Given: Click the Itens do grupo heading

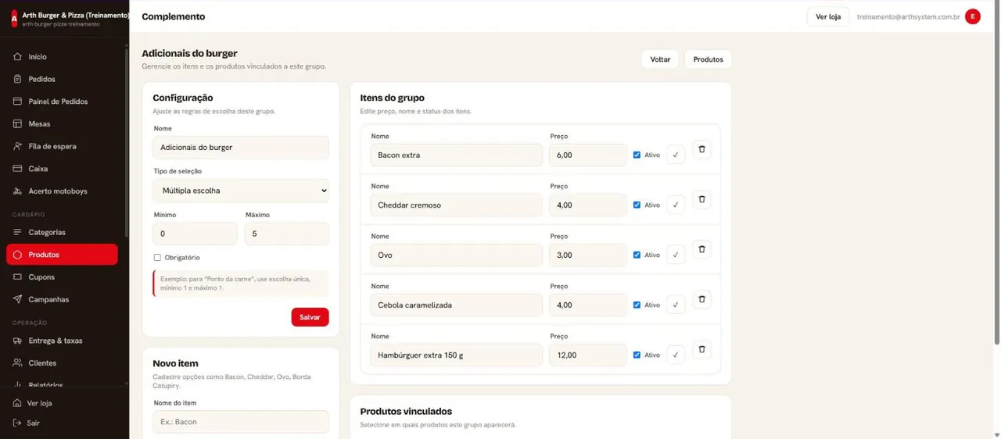Looking at the screenshot, I should coord(392,98).
